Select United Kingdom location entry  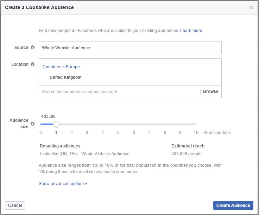[x=65, y=77]
